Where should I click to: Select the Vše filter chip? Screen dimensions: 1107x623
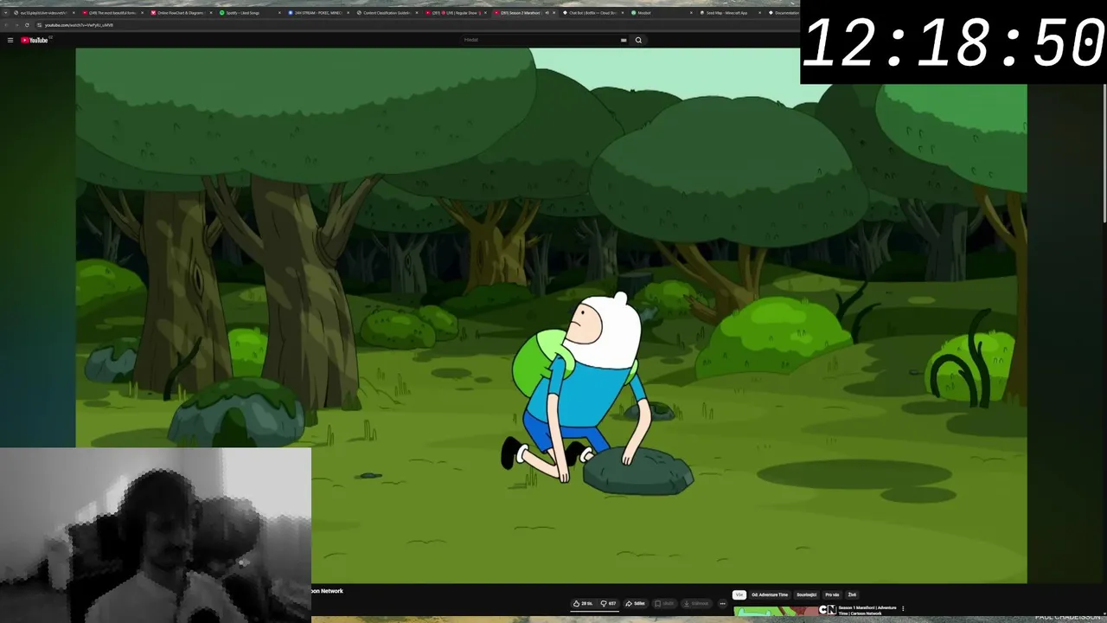(739, 594)
